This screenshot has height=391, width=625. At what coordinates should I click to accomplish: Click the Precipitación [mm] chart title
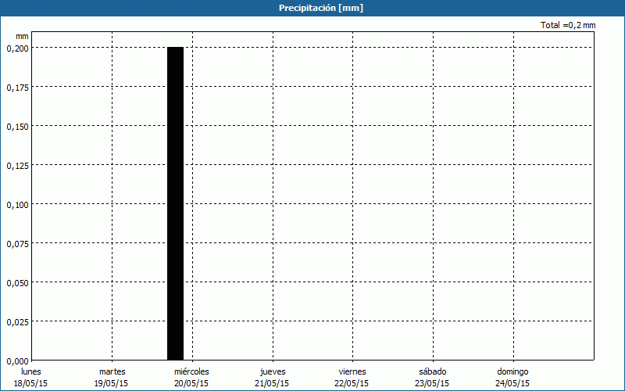[321, 8]
